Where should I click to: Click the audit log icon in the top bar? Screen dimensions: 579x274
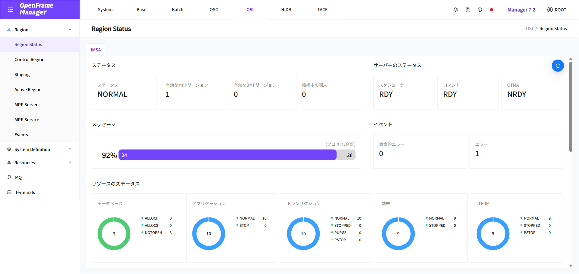(x=467, y=9)
